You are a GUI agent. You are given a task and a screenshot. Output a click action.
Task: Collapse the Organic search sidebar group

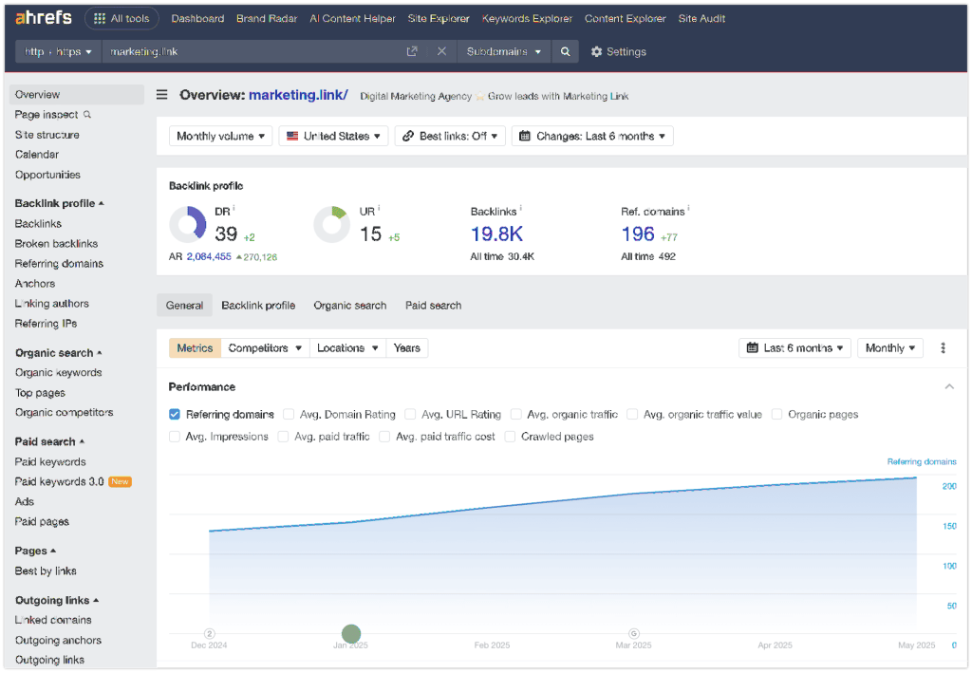click(x=58, y=352)
